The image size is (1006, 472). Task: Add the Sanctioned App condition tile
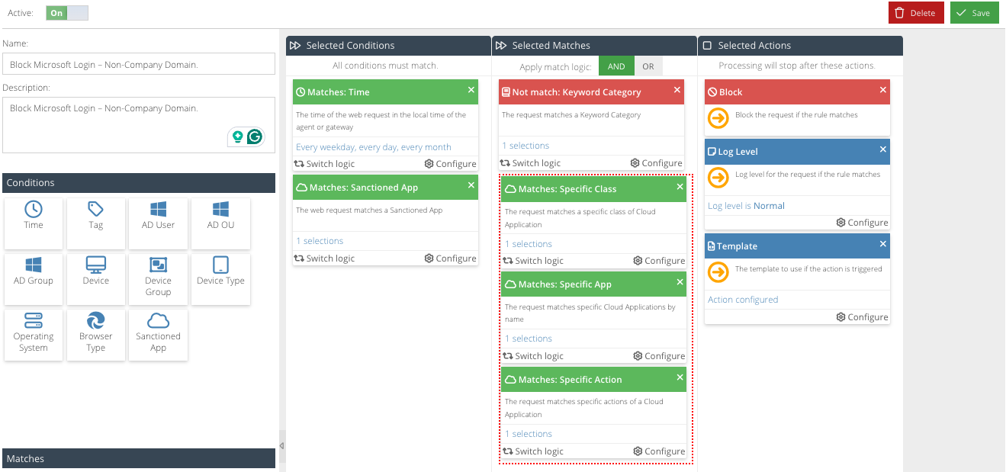(x=158, y=335)
